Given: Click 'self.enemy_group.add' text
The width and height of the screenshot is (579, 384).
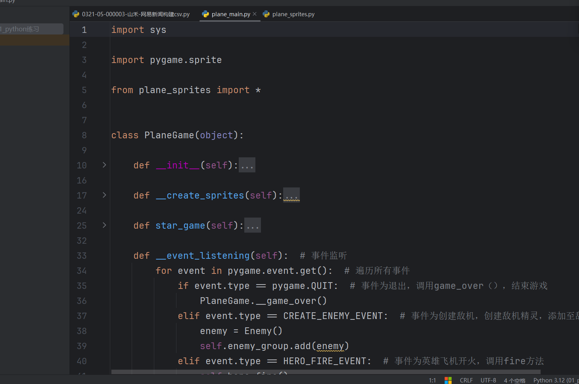Looking at the screenshot, I should [255, 346].
